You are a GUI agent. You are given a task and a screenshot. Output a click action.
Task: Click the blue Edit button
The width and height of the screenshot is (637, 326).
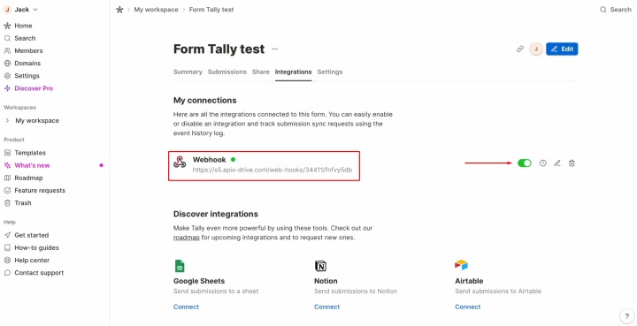pyautogui.click(x=562, y=49)
